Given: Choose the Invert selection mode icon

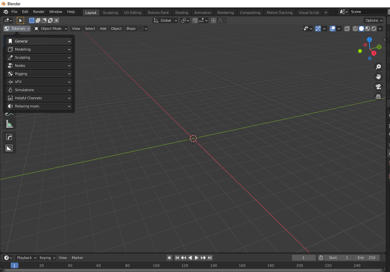Looking at the screenshot, I should [50, 21].
